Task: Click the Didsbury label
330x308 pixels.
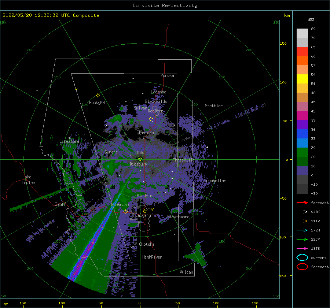Action: pyautogui.click(x=138, y=164)
